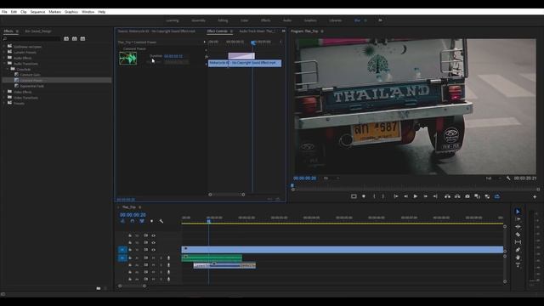The image size is (544, 306).
Task: Click the Lift button
Action: (448, 196)
